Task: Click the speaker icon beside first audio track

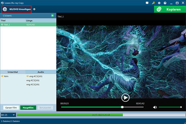Action: pyautogui.click(x=28, y=76)
